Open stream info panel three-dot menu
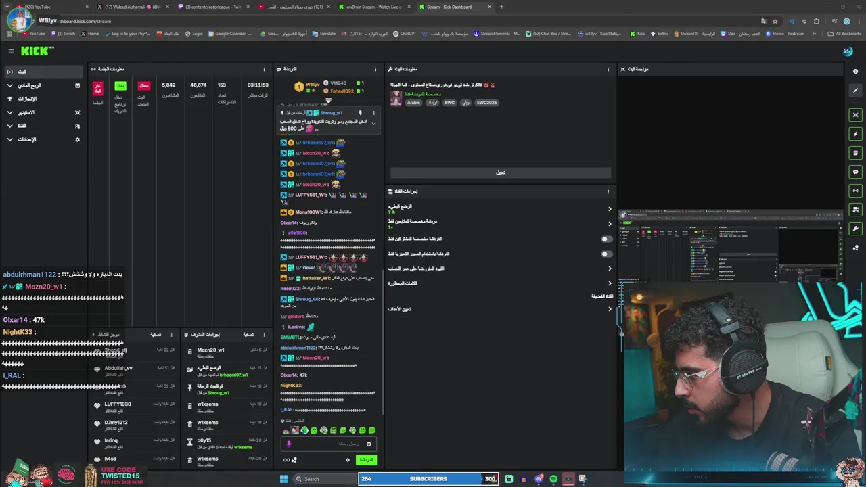This screenshot has width=866, height=487. click(608, 69)
